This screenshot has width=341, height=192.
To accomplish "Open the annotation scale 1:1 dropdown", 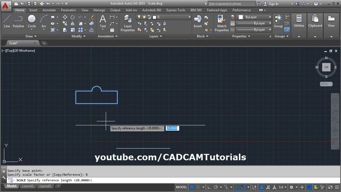I will click(282, 187).
